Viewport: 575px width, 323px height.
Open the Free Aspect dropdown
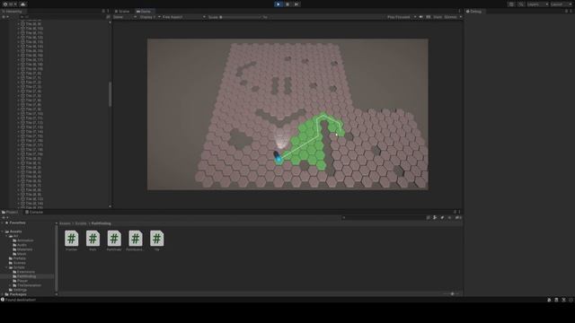click(183, 17)
